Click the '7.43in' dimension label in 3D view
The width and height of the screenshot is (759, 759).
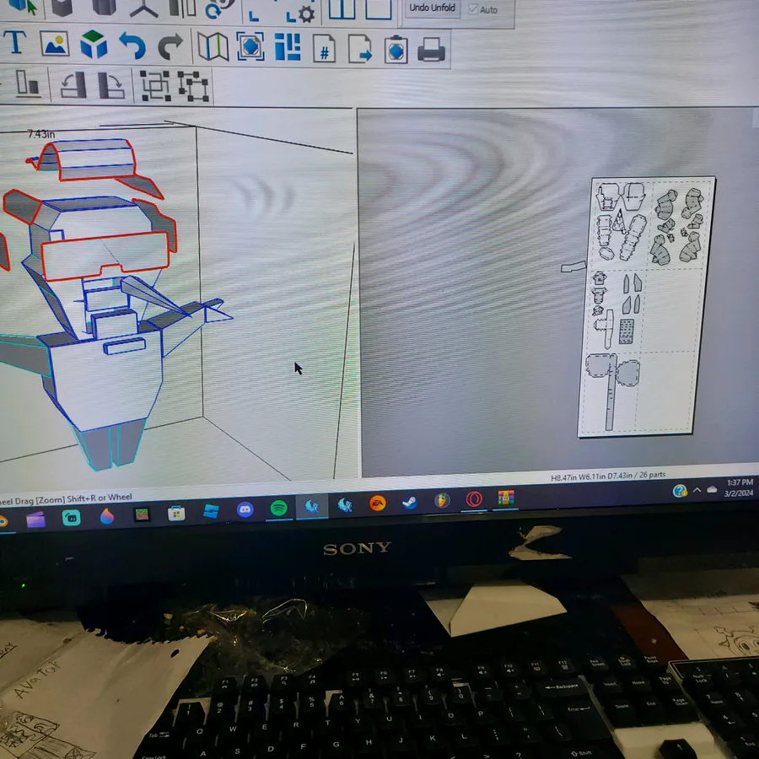tap(41, 134)
